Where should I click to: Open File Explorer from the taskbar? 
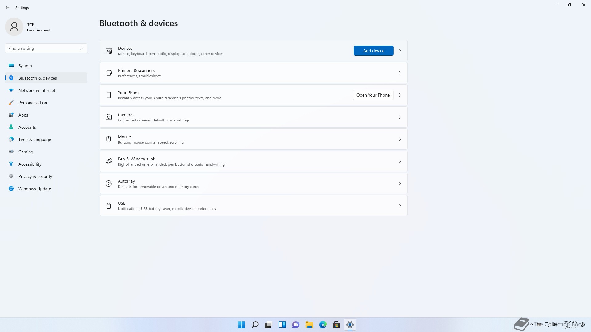click(x=309, y=325)
